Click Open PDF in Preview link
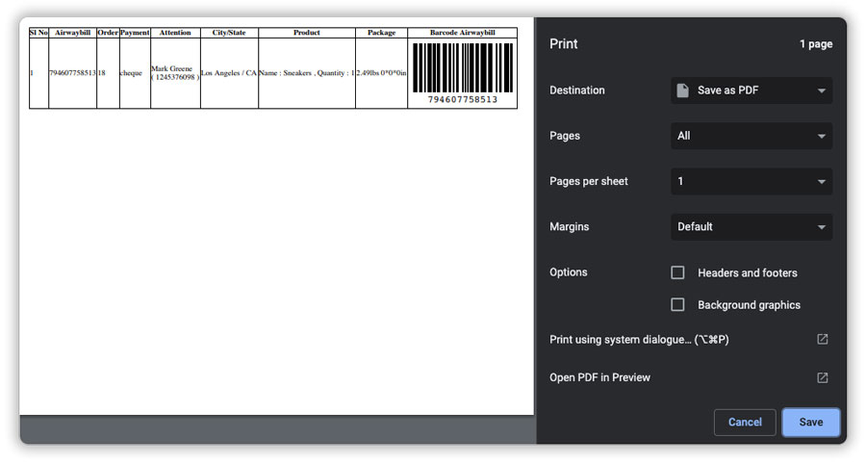Screen dimensions: 866x465 coord(599,377)
